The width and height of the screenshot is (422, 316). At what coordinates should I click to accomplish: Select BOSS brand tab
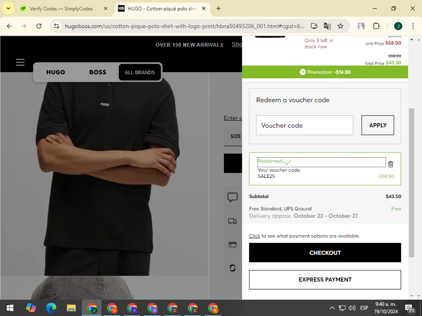coord(98,72)
